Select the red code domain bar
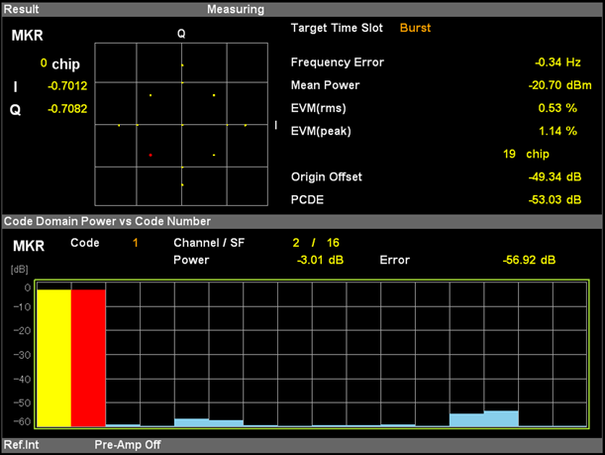The image size is (605, 455). 88,358
